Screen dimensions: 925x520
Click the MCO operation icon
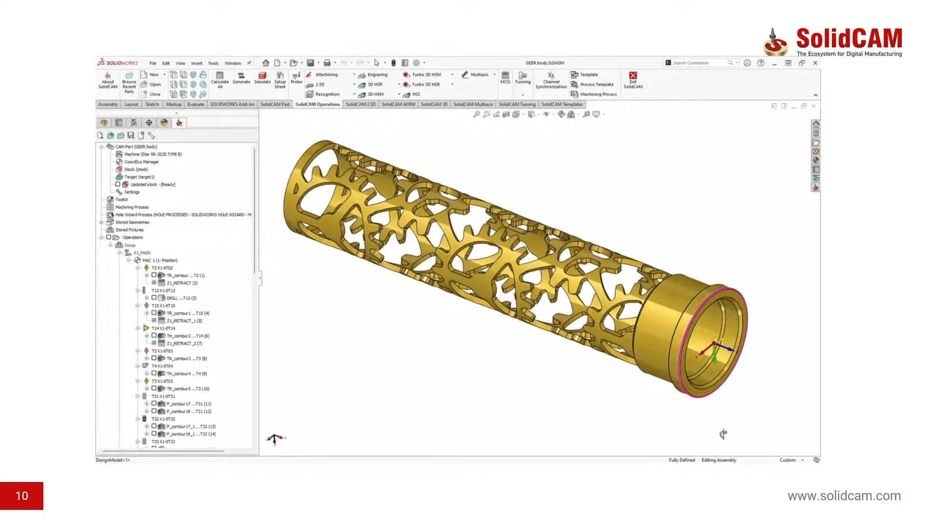(505, 76)
